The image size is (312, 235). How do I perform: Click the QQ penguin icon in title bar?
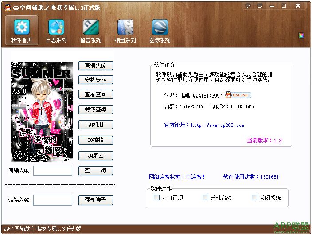(x=8, y=8)
